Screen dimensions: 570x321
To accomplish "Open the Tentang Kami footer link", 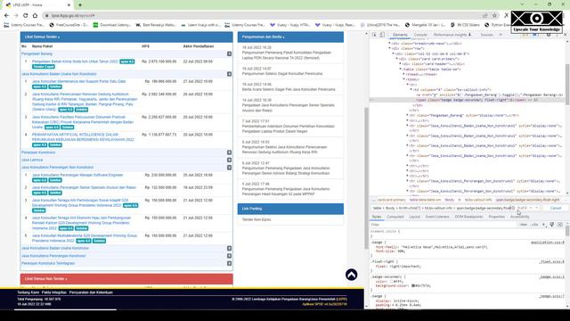I will [x=28, y=292].
